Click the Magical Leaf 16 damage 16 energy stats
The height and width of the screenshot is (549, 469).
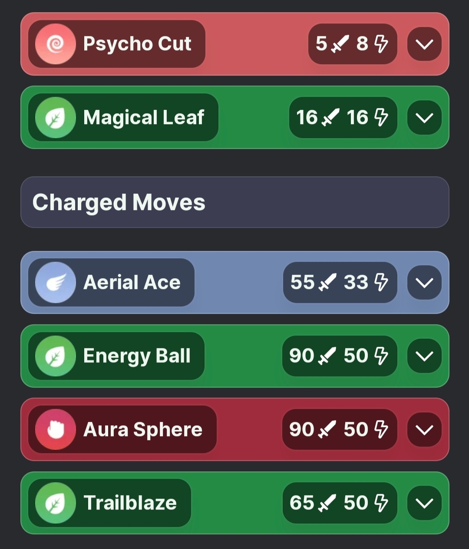343,117
